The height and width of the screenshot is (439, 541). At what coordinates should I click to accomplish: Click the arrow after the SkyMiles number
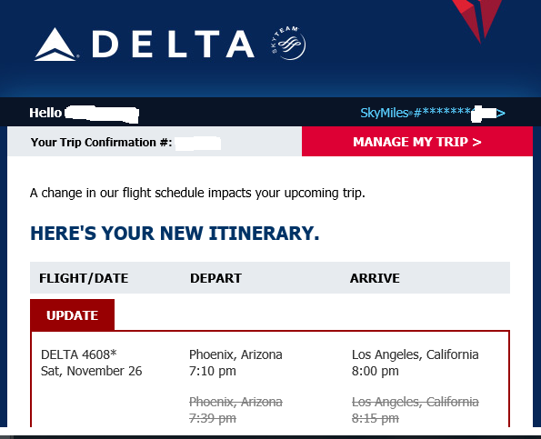coord(501,113)
